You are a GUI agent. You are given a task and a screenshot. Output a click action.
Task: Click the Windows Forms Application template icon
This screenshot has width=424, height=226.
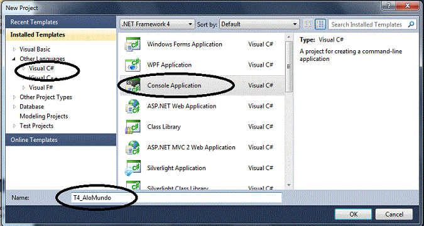tap(133, 45)
